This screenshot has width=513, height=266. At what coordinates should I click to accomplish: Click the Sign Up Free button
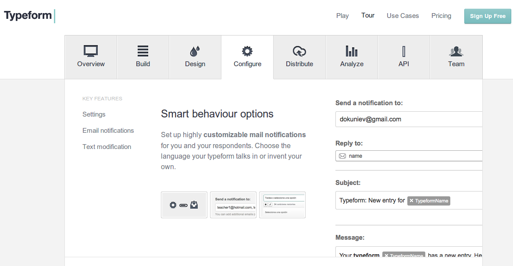coord(488,16)
